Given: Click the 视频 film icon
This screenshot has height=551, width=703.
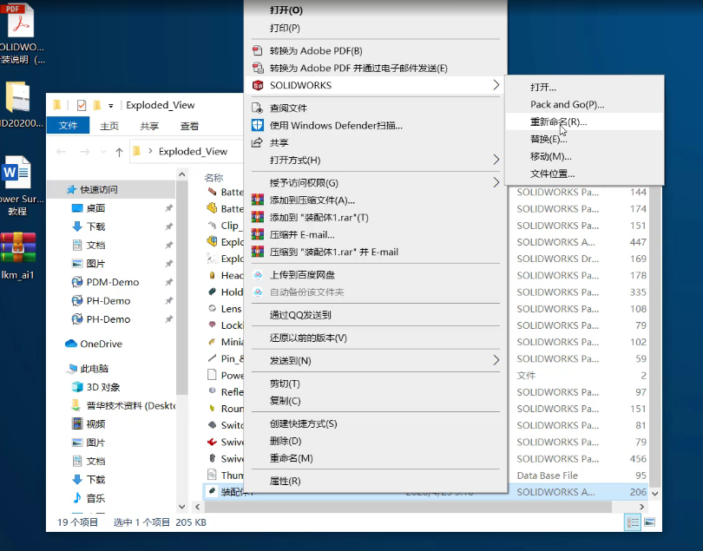Looking at the screenshot, I should click(77, 423).
